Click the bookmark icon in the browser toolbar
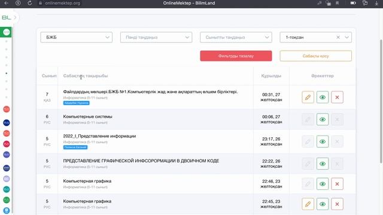383x215 pixels. pos(337,3)
